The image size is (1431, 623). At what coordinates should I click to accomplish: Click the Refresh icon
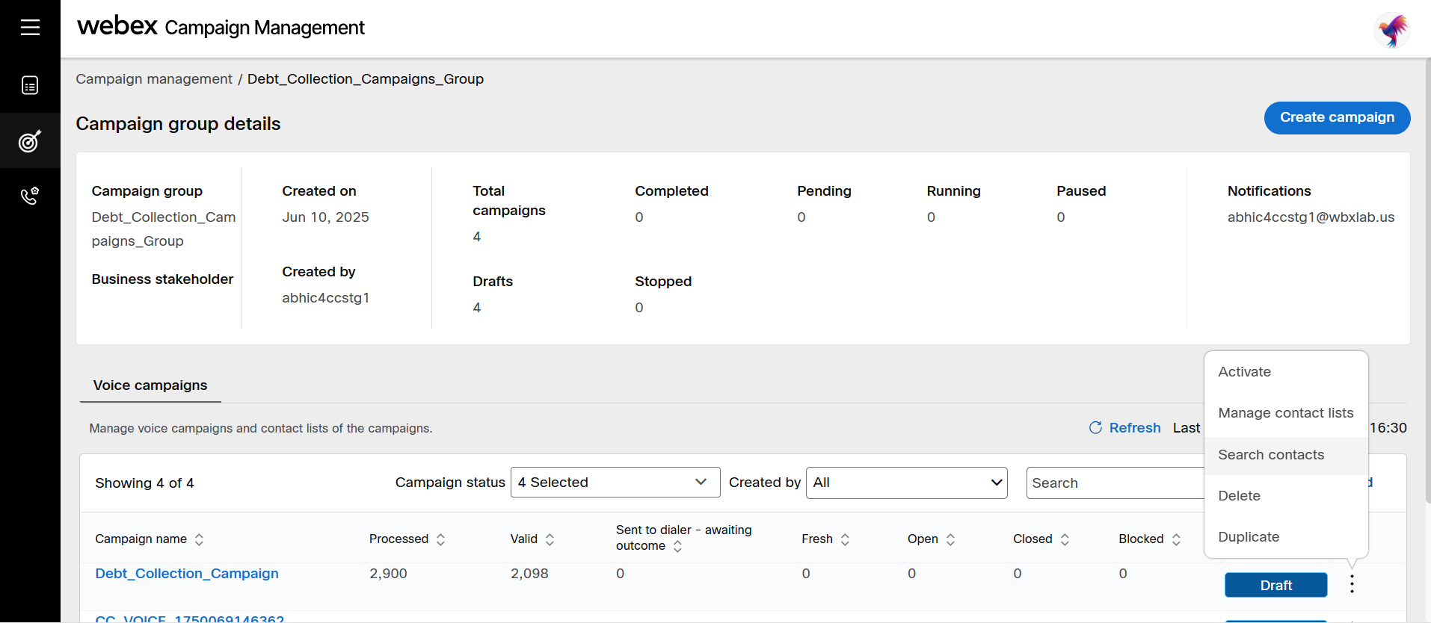click(1095, 428)
